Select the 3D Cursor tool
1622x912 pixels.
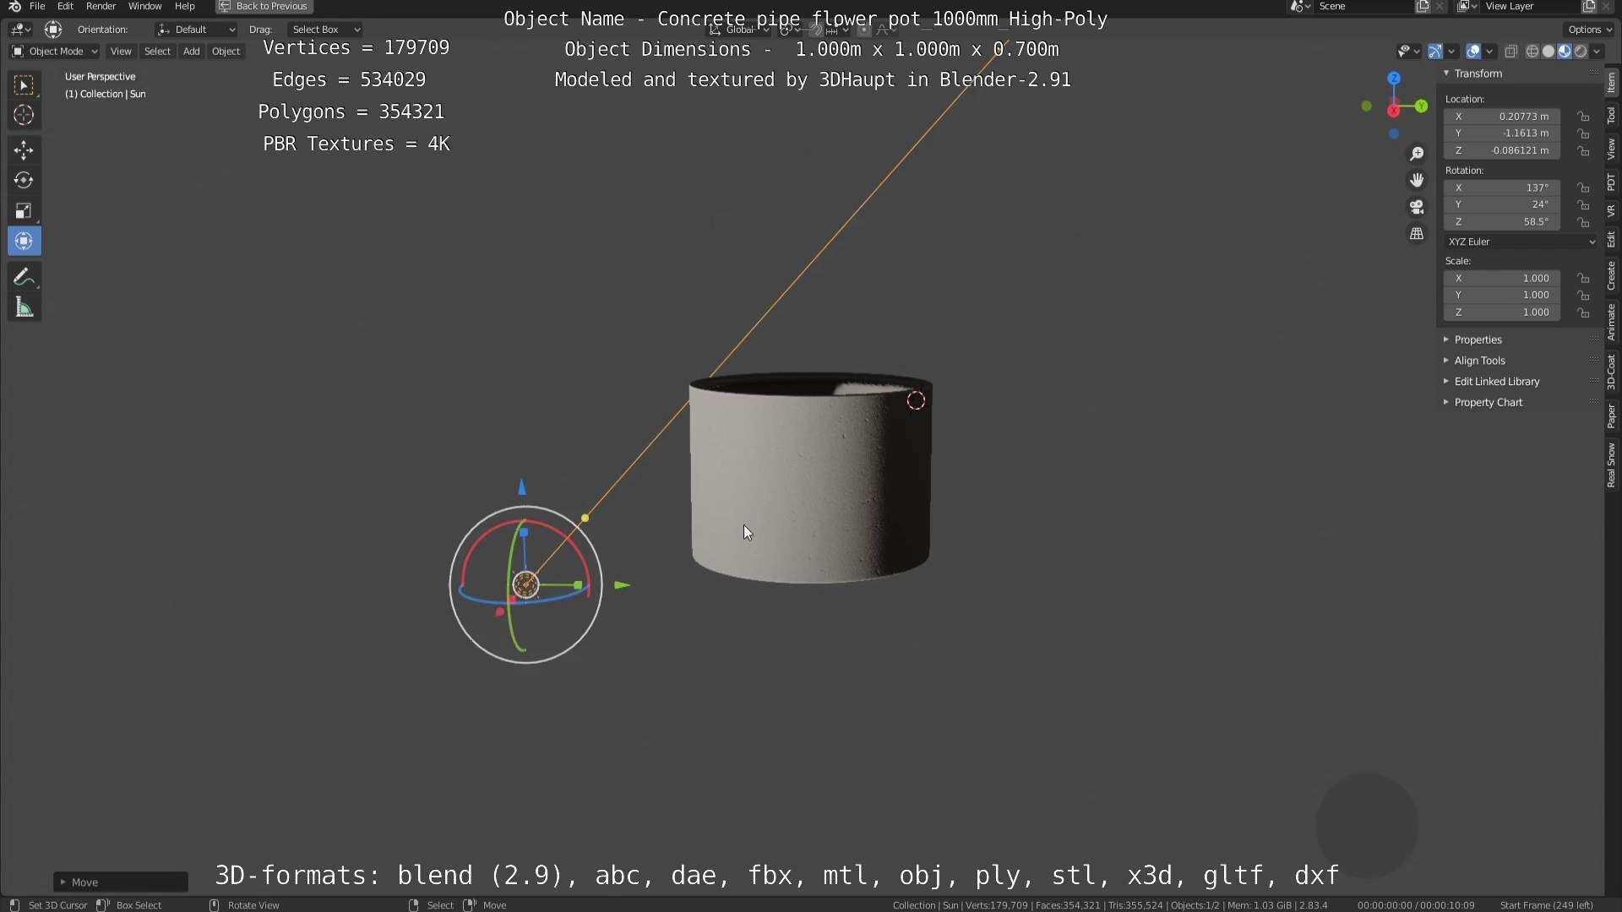coord(24,115)
